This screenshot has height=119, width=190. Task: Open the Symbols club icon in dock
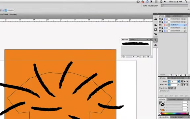point(156,45)
